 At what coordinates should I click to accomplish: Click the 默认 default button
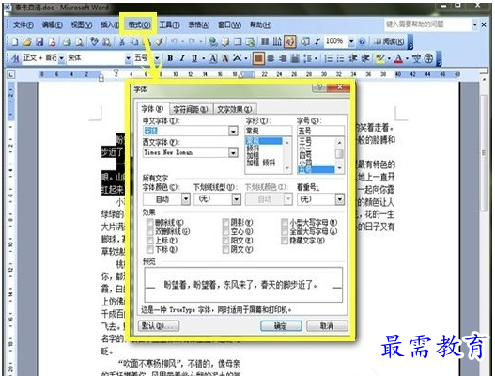tap(159, 326)
